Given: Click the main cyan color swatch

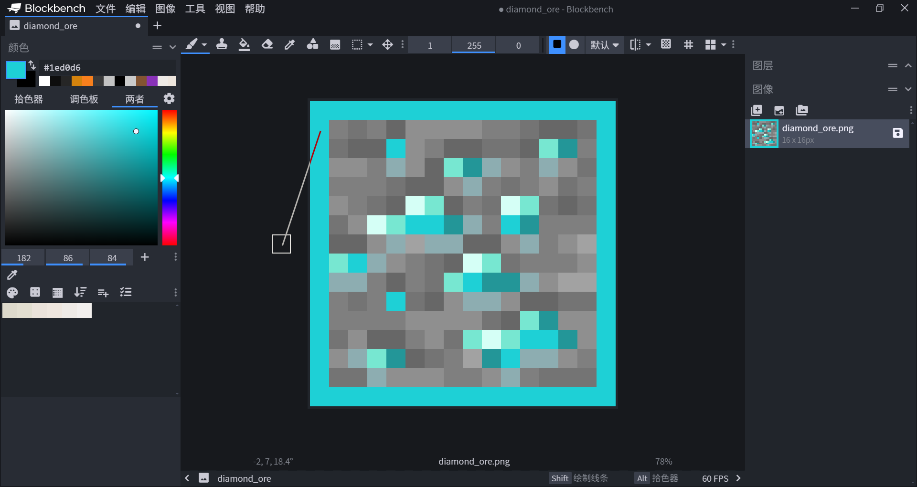Looking at the screenshot, I should click(x=15, y=70).
